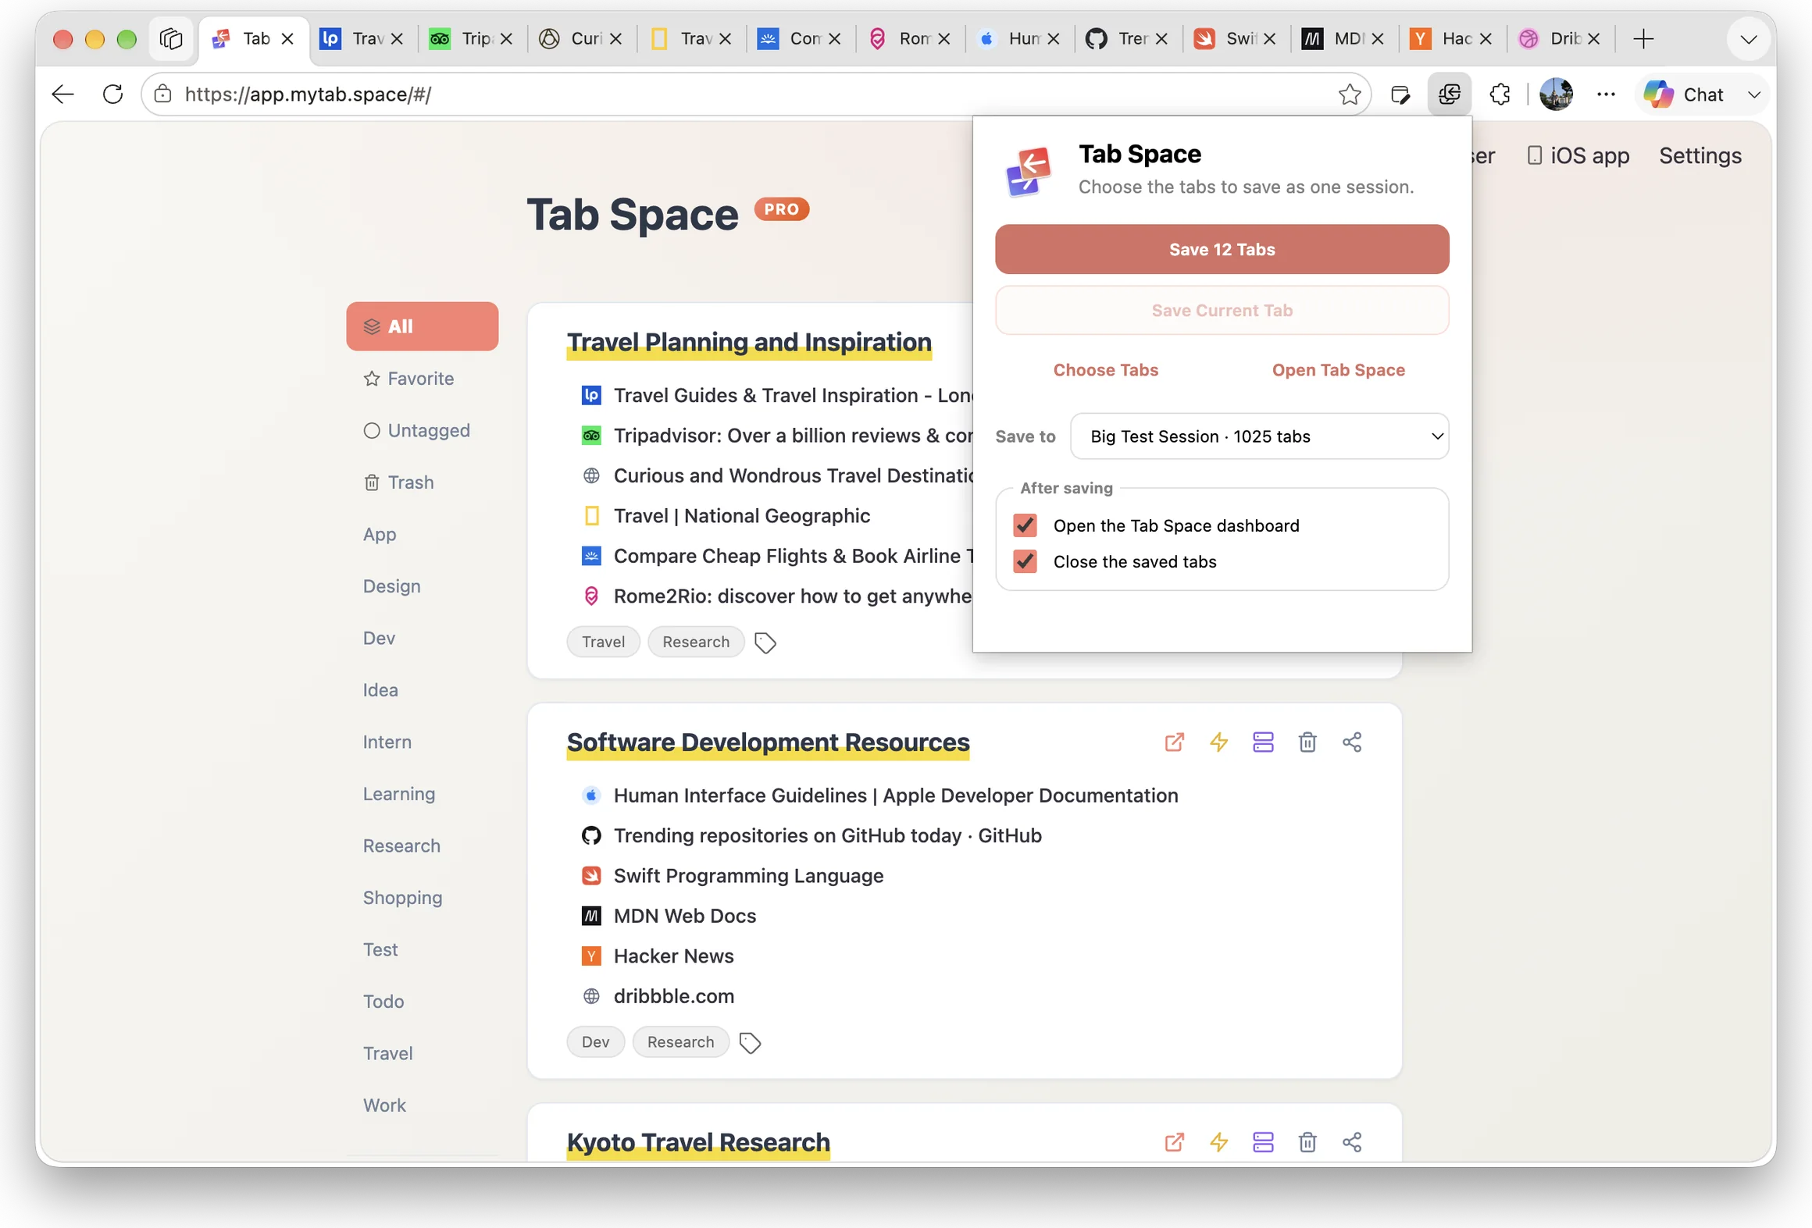This screenshot has height=1228, width=1812.
Task: Go back with the back arrow
Action: click(63, 94)
